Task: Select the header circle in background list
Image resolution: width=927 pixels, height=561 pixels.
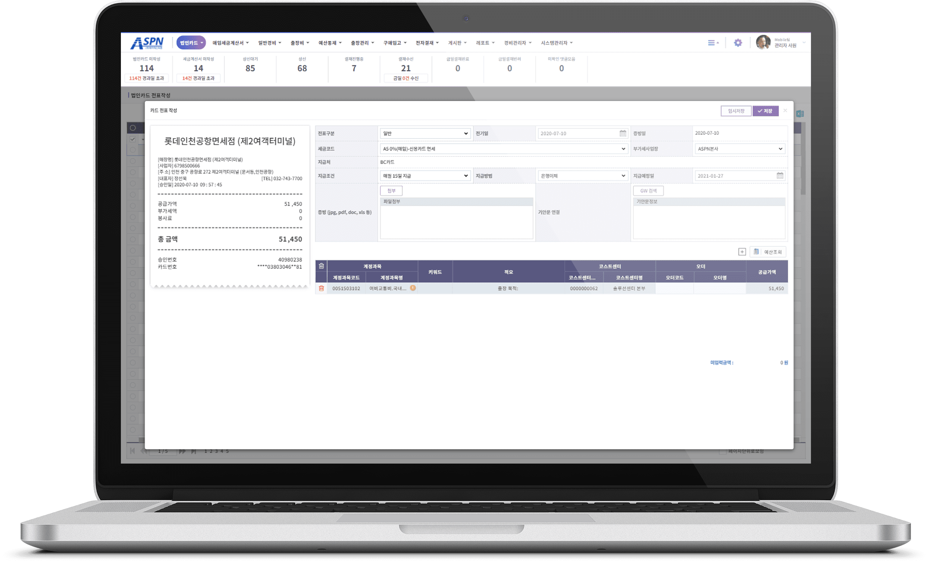Action: click(133, 128)
